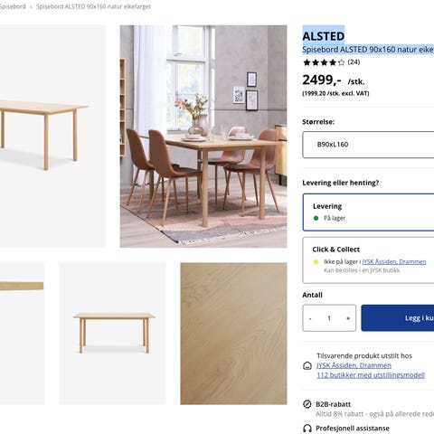
Task: Select the Click & Collect option
Action: [368, 260]
